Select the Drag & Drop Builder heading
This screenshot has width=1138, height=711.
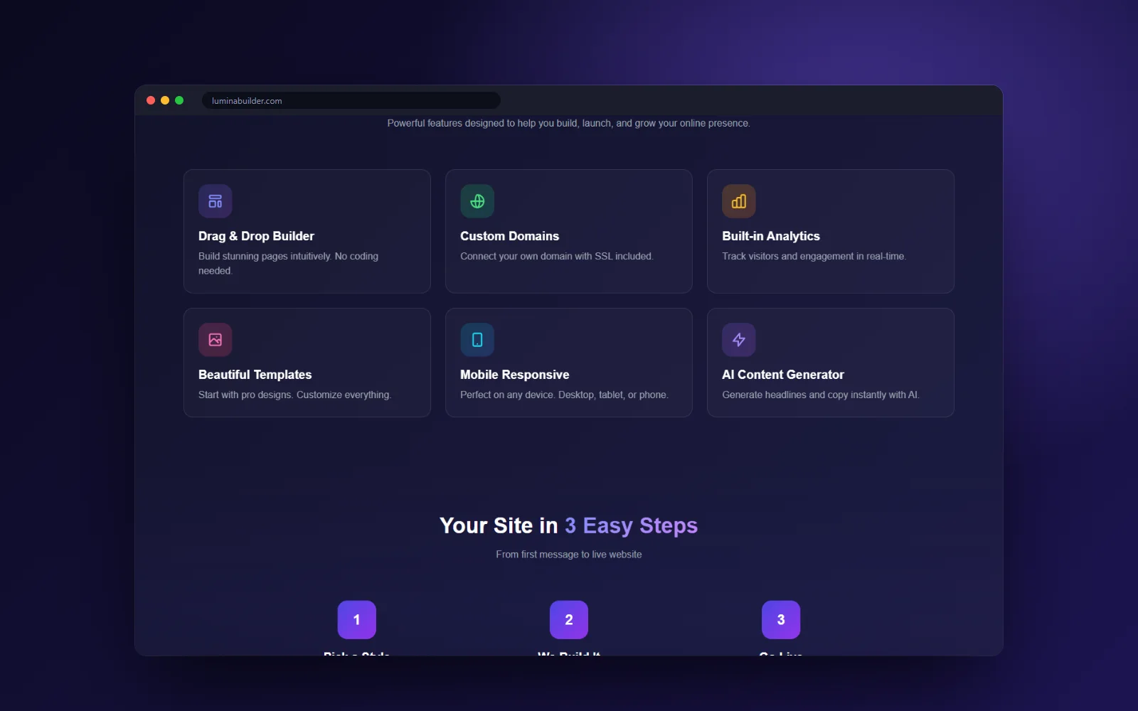coord(256,236)
